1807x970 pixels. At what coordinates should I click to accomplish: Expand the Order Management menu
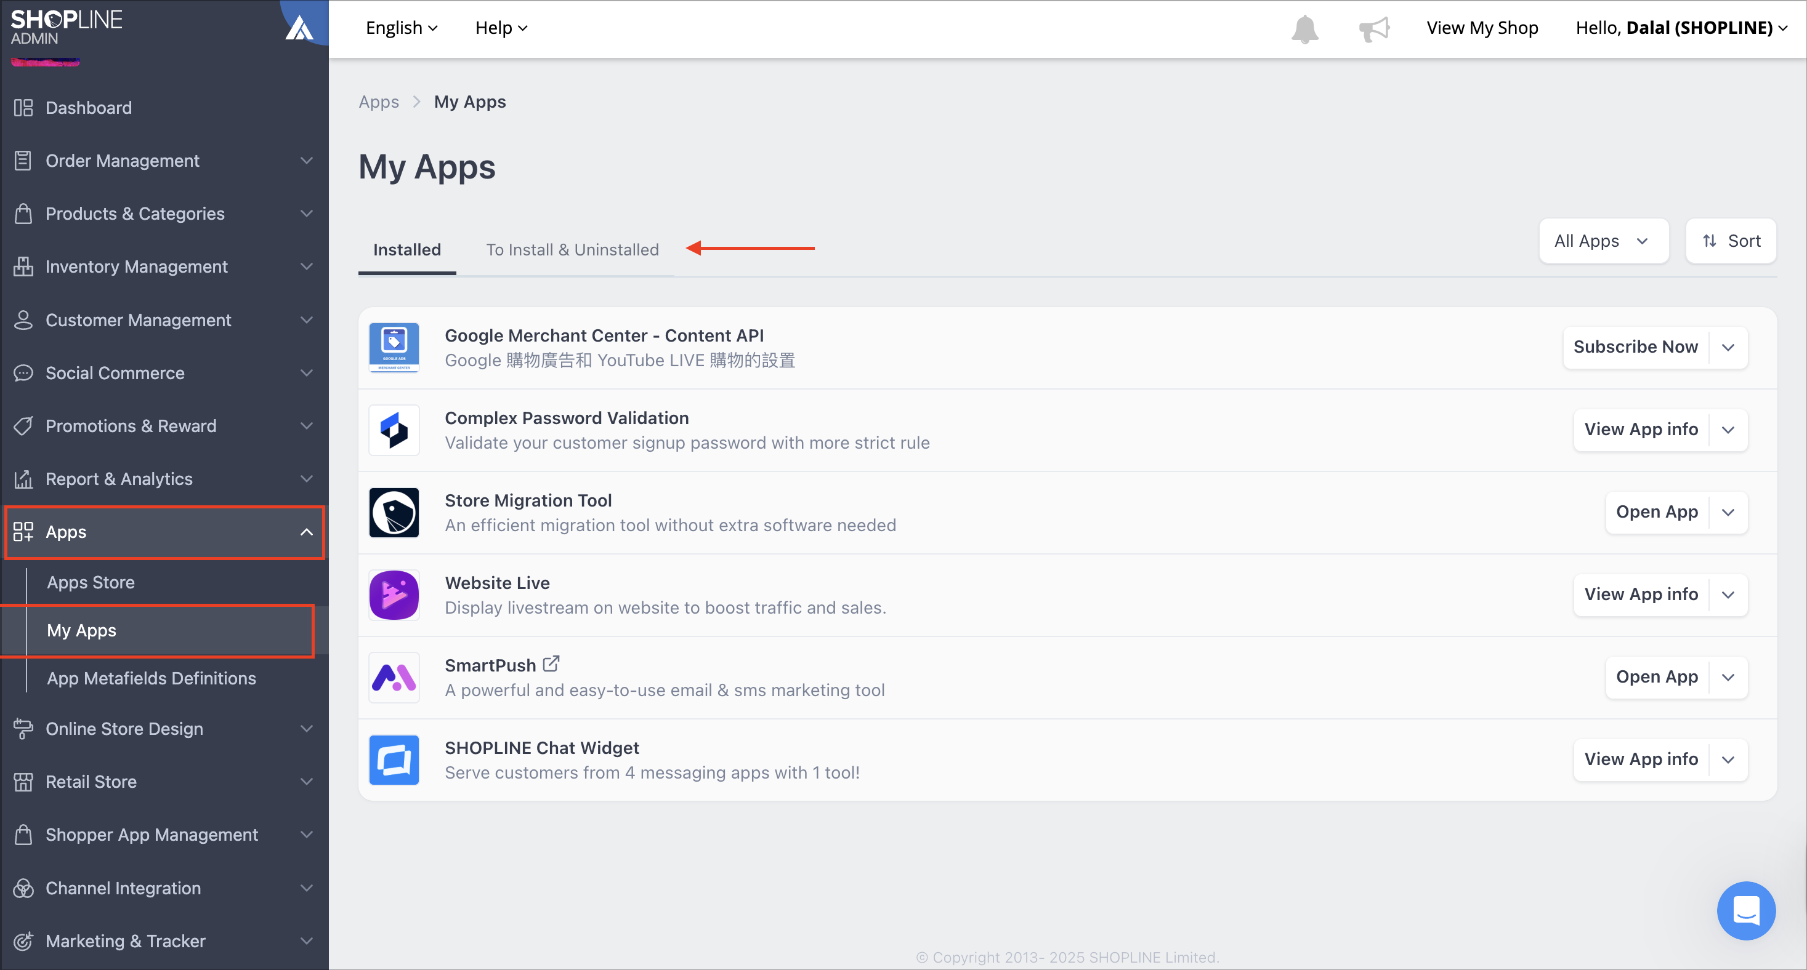pos(307,161)
